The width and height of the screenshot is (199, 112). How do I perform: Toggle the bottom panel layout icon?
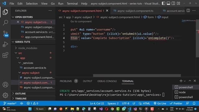click(169, 3)
